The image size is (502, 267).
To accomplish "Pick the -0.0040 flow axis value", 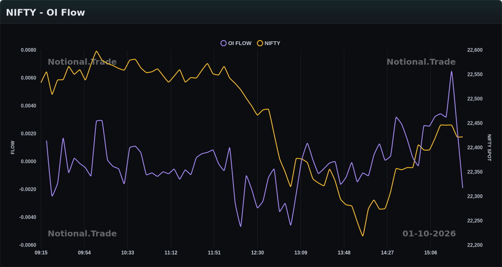I will [x=28, y=217].
